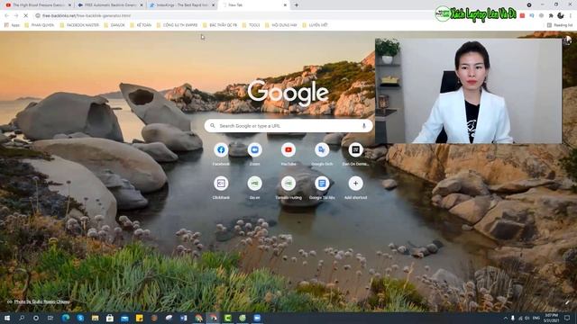Click the red extension icon in toolbar

point(522,16)
